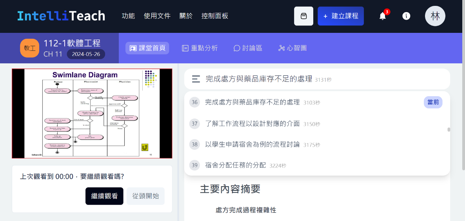Screen dimensions: 465x221
Task: Click the 當前 badge on segment 36
Action: pos(433,102)
